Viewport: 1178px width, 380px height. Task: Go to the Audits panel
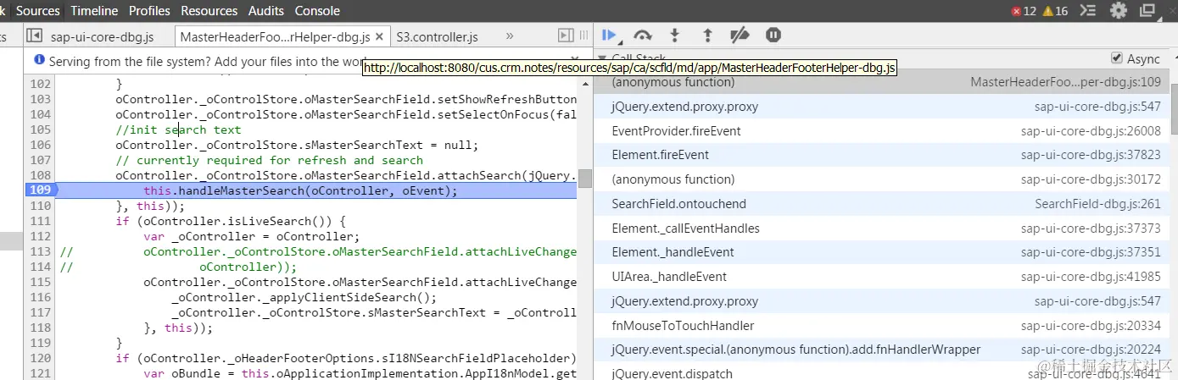(266, 11)
